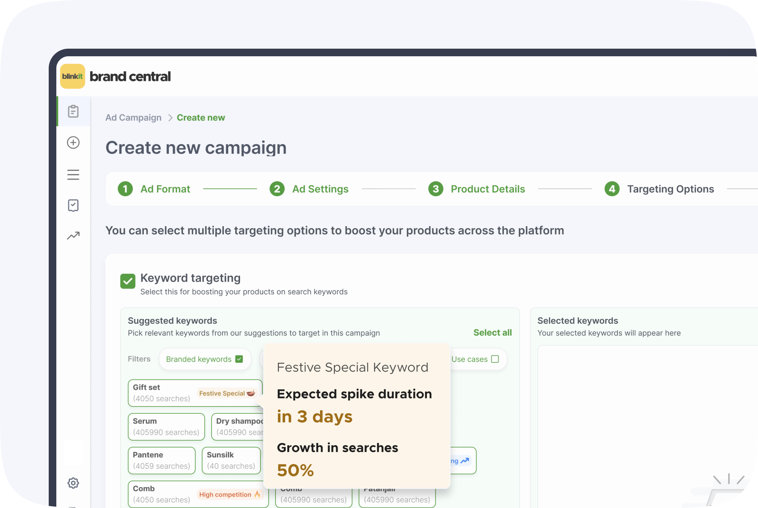Image resolution: width=758 pixels, height=508 pixels.
Task: Select the Serum keyword chip
Action: click(166, 427)
